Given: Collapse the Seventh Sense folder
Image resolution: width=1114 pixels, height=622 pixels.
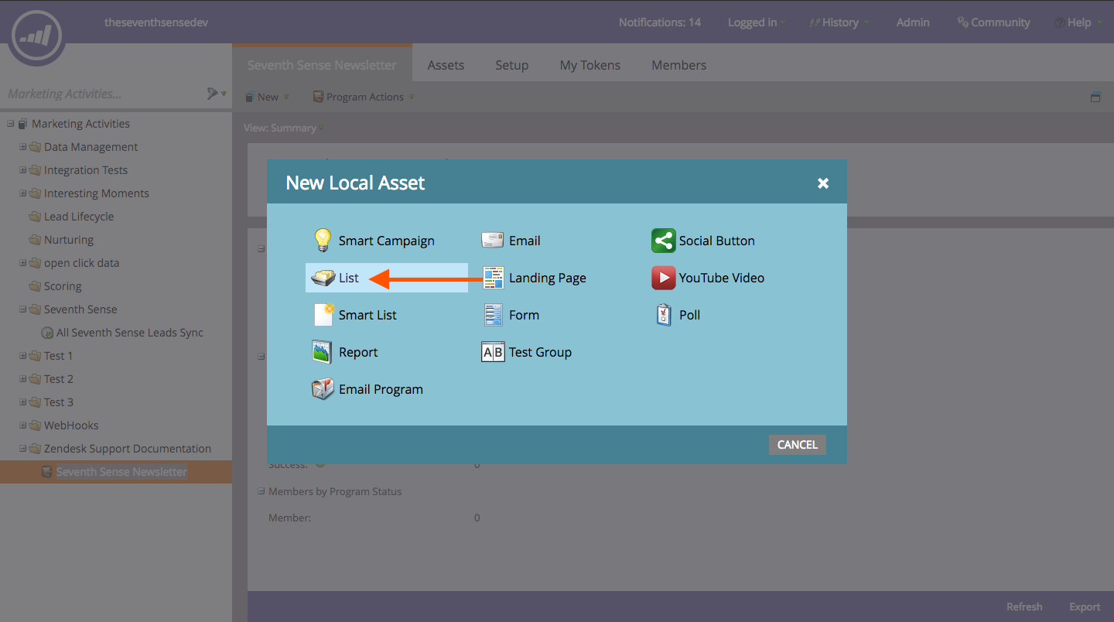Looking at the screenshot, I should tap(23, 309).
